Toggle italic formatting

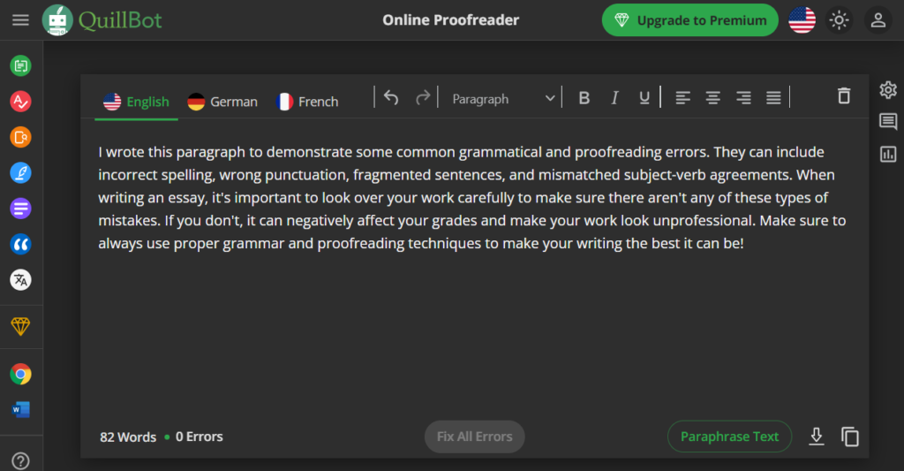[x=614, y=98]
